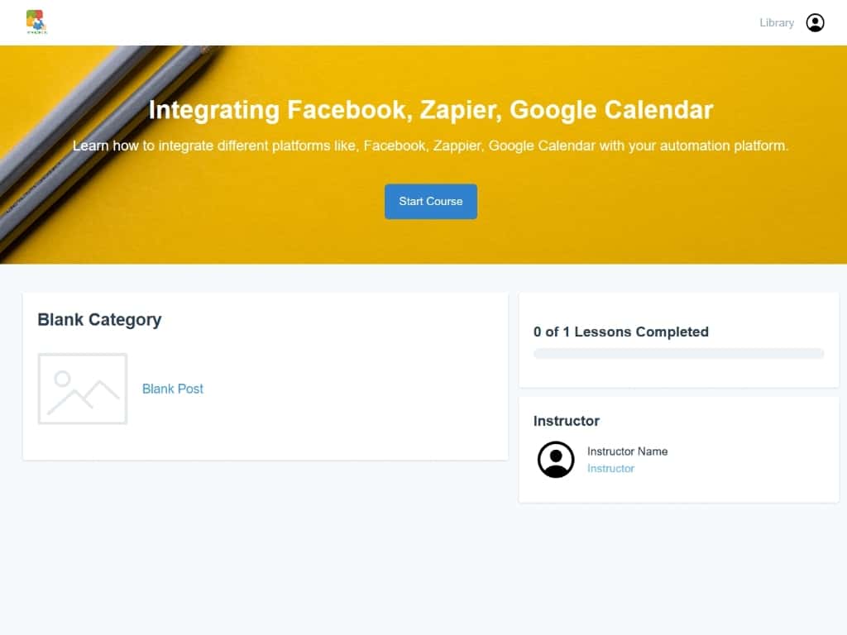The image size is (847, 635).
Task: Open the user profile account icon
Action: pos(815,23)
